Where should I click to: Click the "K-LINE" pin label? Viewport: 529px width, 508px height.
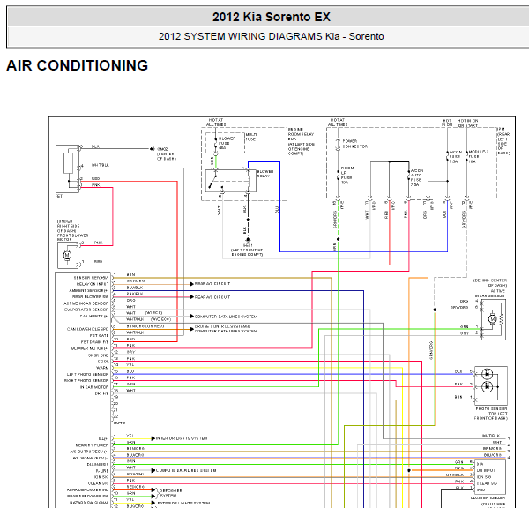(x=102, y=471)
